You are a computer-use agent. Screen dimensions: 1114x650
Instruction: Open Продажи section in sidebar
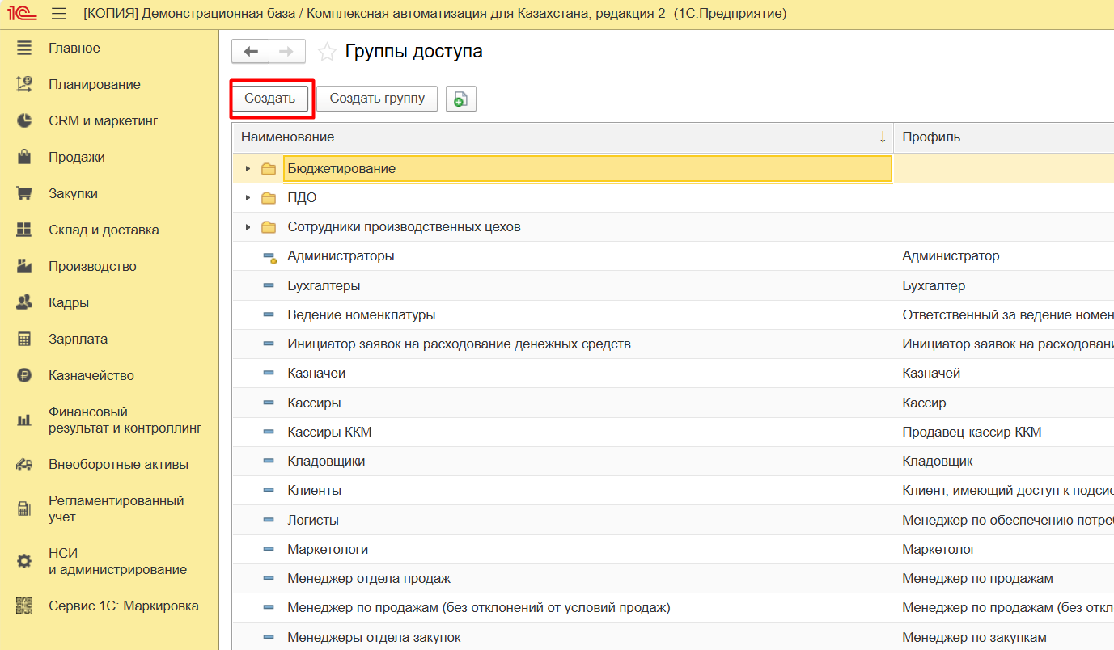pyautogui.click(x=76, y=157)
